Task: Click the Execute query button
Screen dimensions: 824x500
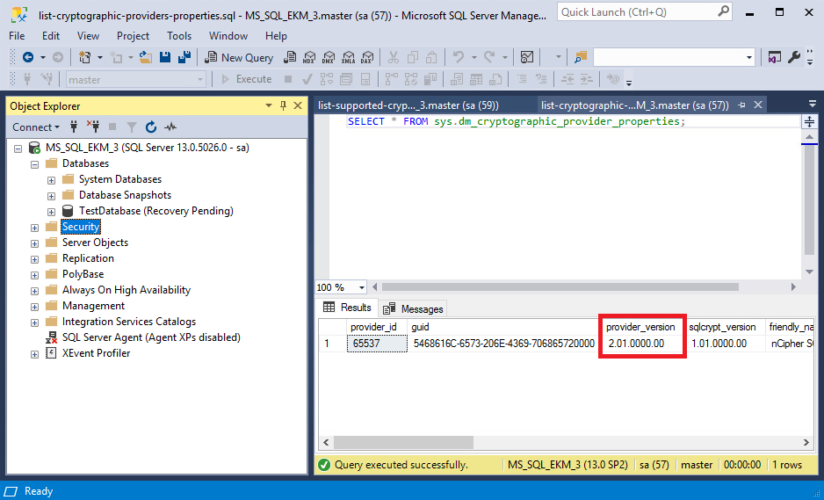Action: tap(247, 79)
